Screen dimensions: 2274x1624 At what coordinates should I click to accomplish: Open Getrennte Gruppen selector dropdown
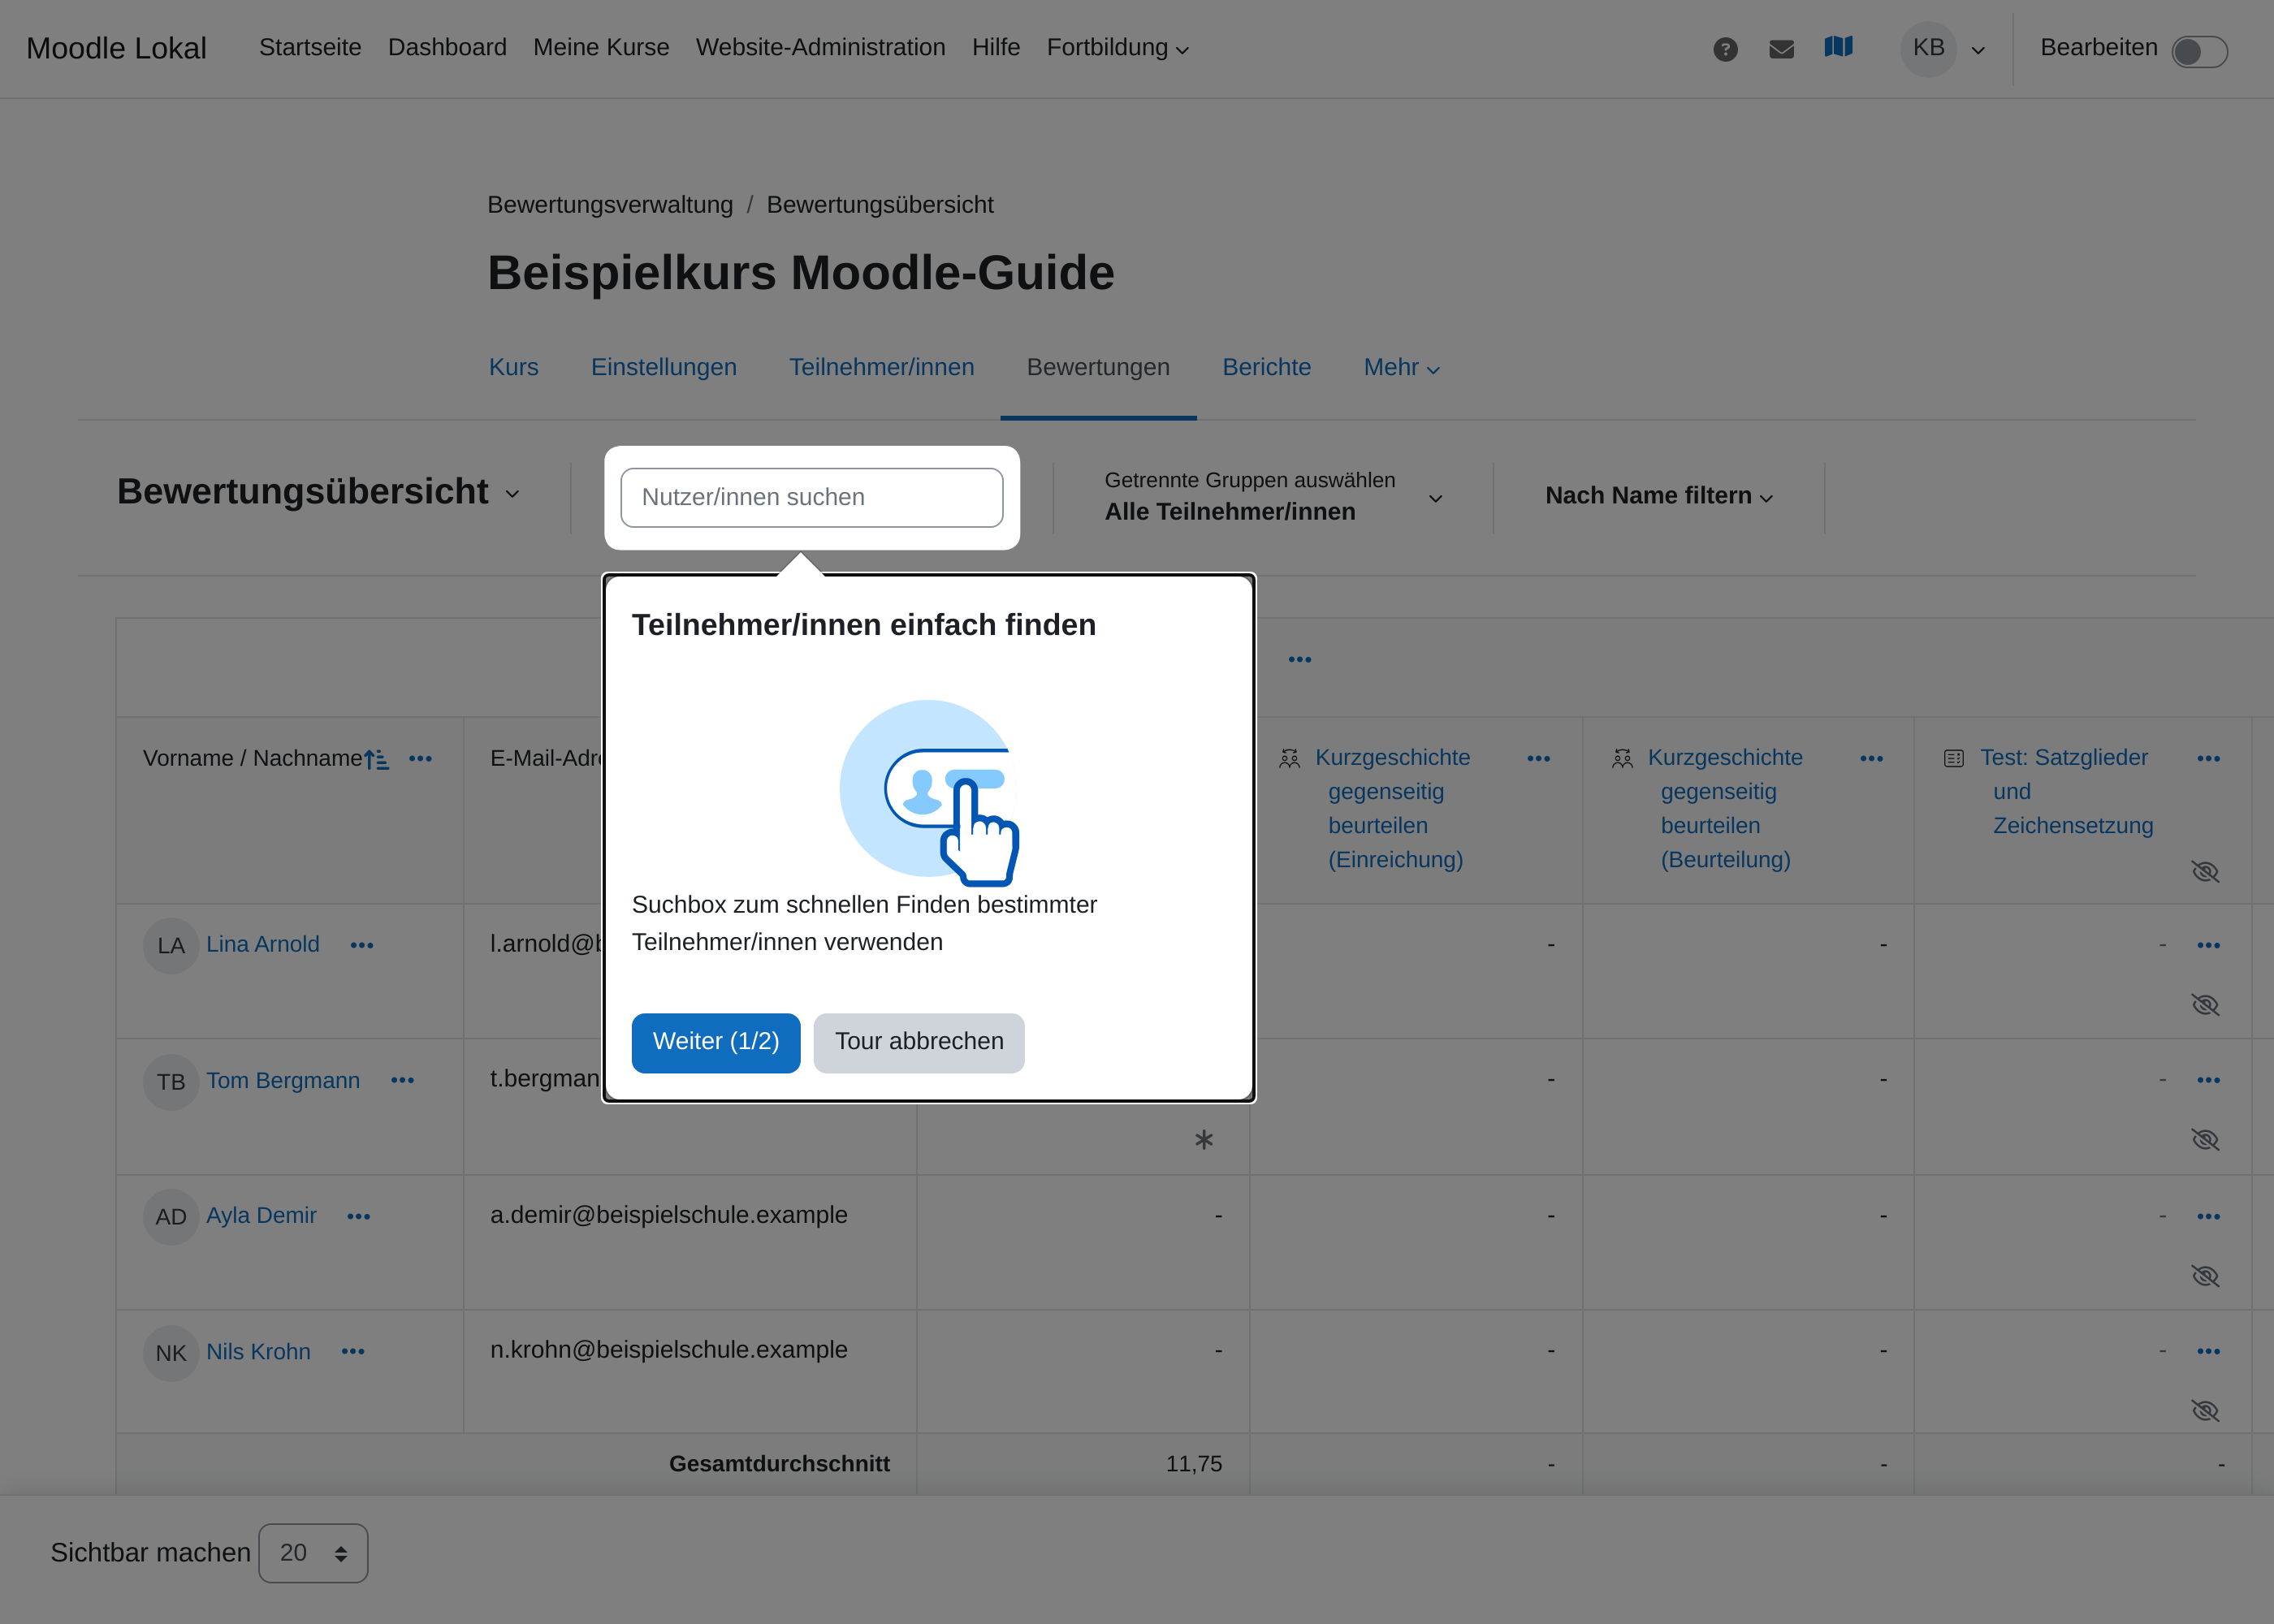tap(1273, 497)
